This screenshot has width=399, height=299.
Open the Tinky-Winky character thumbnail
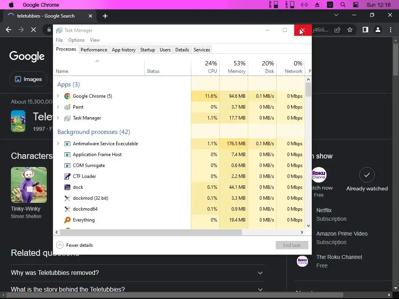tap(29, 185)
